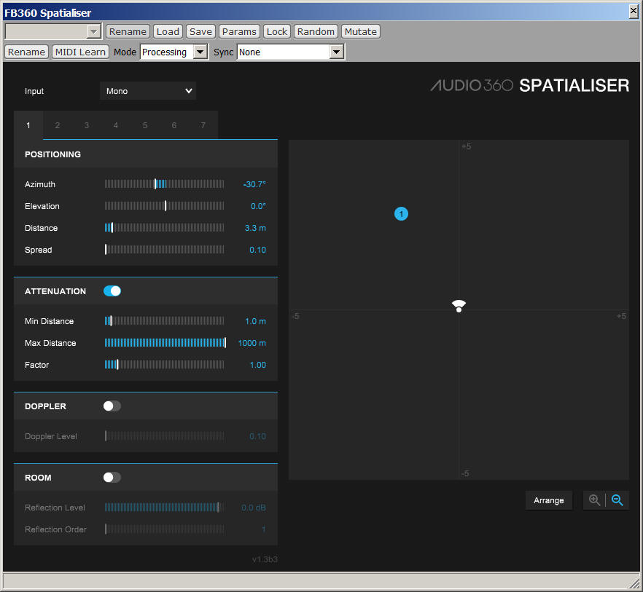Enable the Room switch
The image size is (643, 592).
(112, 477)
